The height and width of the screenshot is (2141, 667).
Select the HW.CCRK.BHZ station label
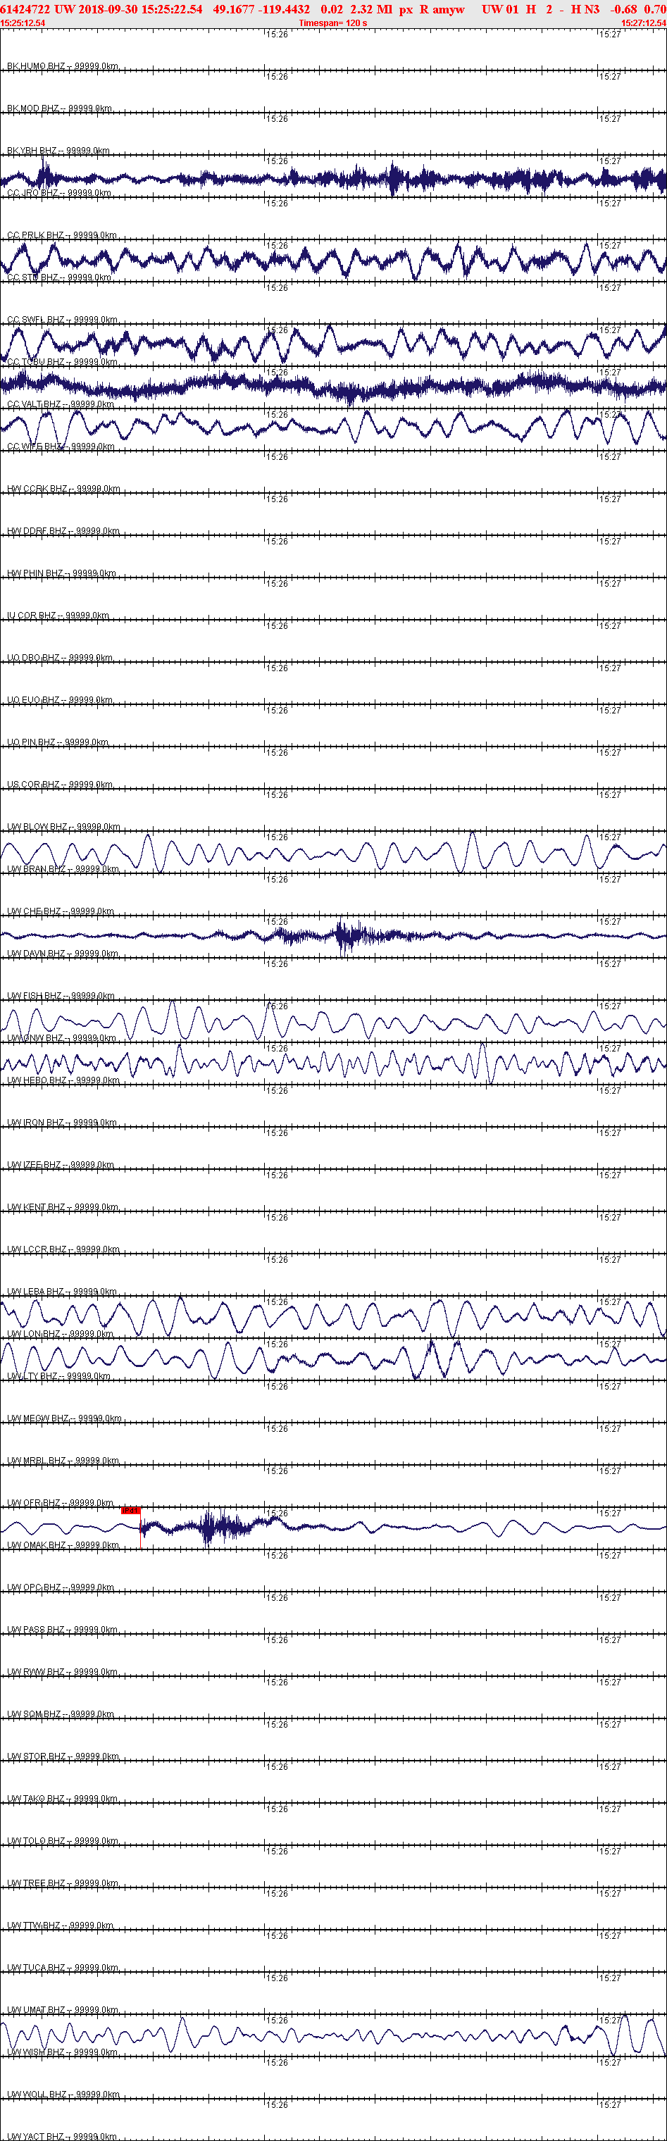point(64,489)
